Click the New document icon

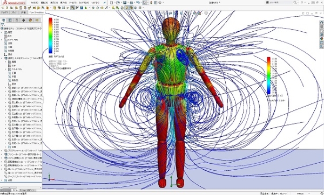point(112,3)
